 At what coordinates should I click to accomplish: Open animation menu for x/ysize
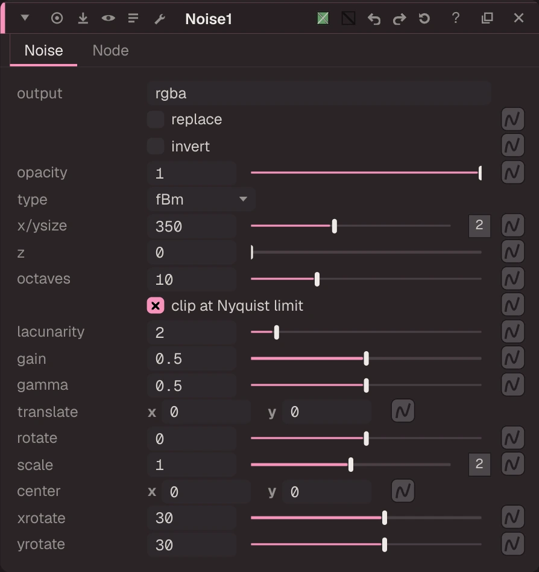click(x=512, y=226)
